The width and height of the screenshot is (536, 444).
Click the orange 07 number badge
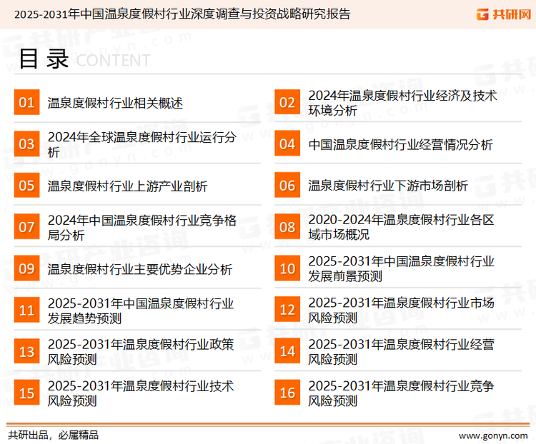(26, 227)
